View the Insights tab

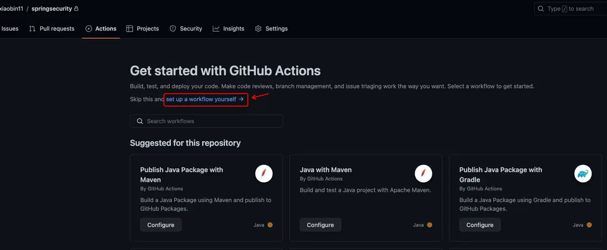tap(228, 29)
